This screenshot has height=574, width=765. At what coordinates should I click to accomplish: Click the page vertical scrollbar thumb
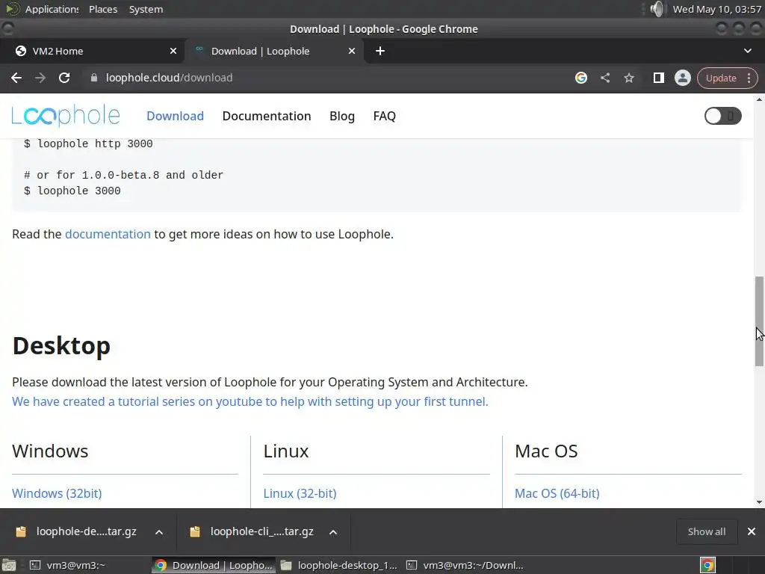coord(759,321)
